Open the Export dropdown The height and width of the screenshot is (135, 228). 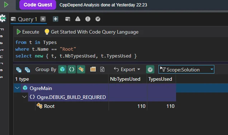127,70
